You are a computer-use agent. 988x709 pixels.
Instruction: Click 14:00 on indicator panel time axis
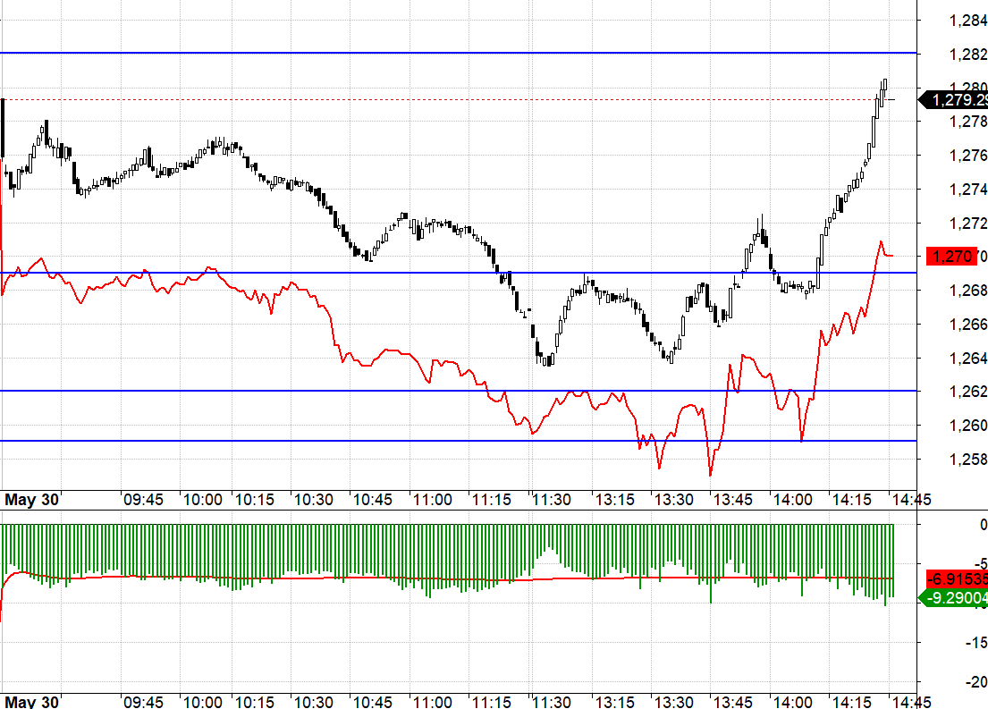coord(793,702)
